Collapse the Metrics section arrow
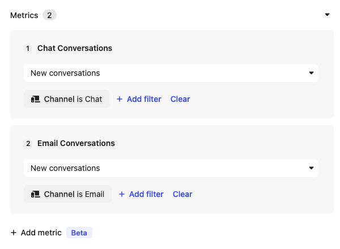Viewport: 340px width, 249px height. (327, 15)
